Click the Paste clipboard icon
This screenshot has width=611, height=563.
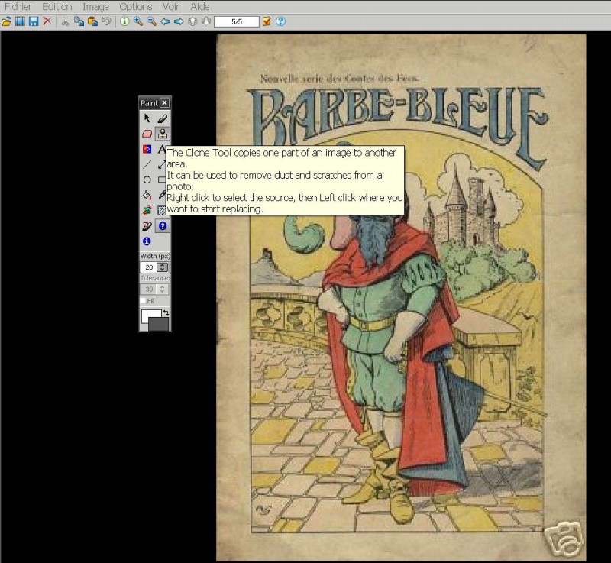click(92, 21)
